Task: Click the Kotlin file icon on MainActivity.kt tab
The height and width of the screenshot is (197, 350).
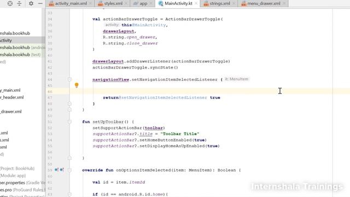Action: coord(161,3)
